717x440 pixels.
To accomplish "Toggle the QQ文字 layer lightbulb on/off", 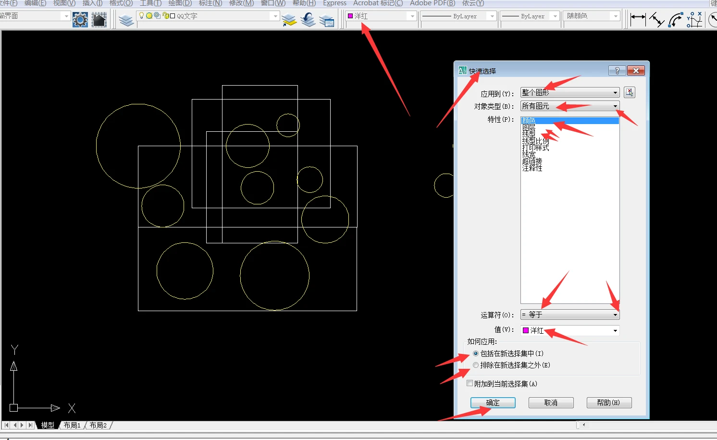I will pos(141,15).
